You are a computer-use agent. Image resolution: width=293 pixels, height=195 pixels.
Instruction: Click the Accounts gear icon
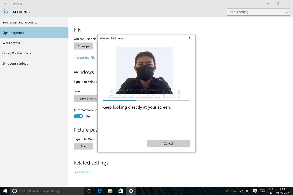(5, 12)
